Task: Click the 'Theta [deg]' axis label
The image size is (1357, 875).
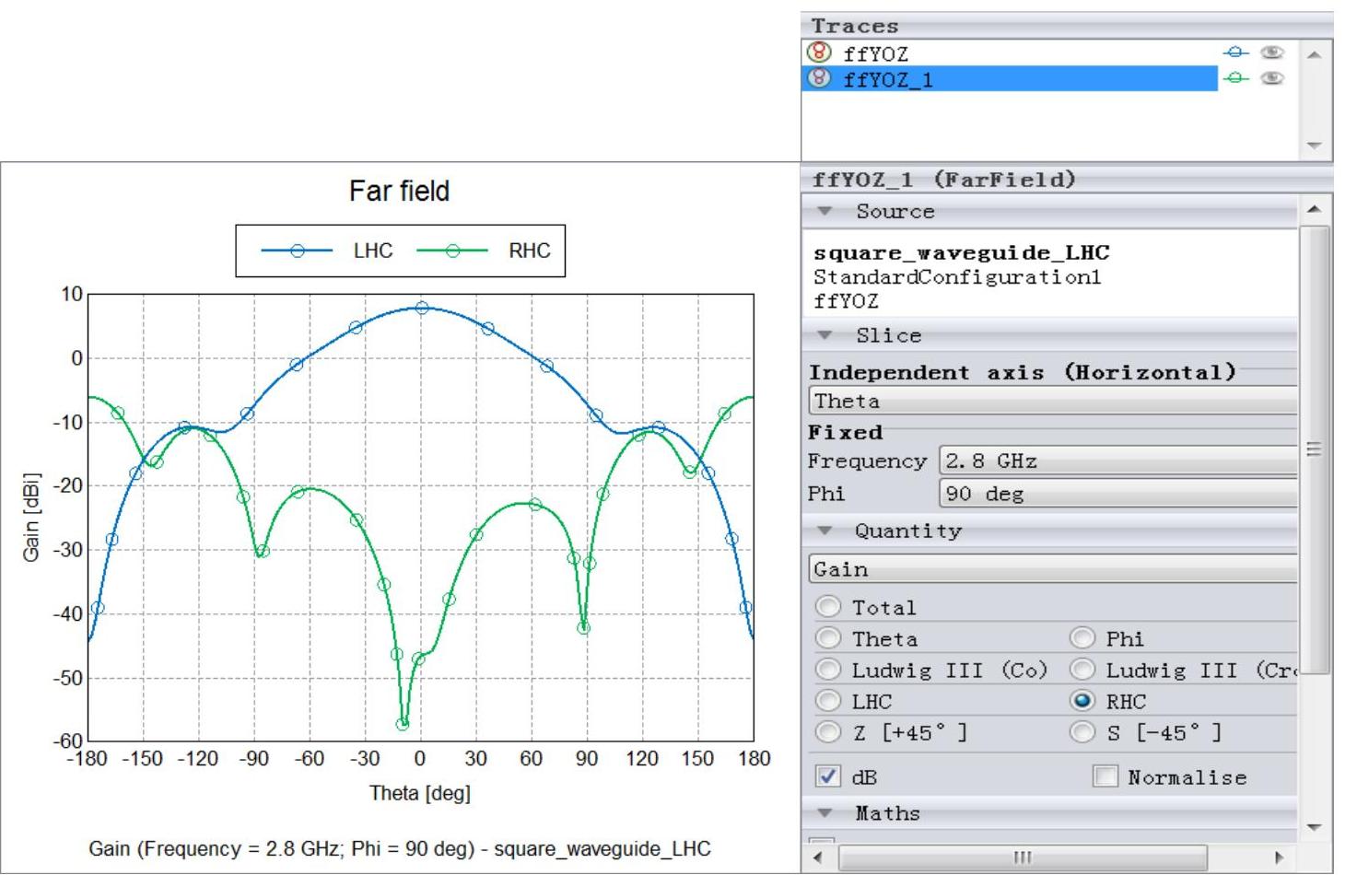Action: click(420, 793)
